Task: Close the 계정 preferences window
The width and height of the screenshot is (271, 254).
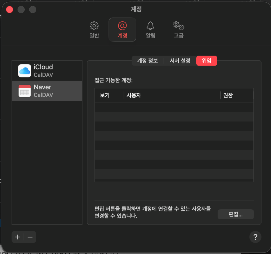Action: (10, 10)
